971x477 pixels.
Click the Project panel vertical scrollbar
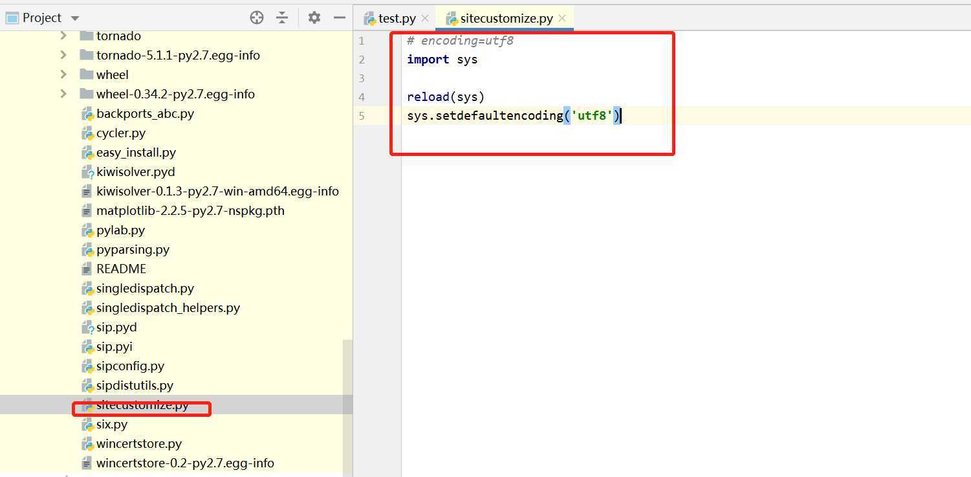tap(348, 408)
